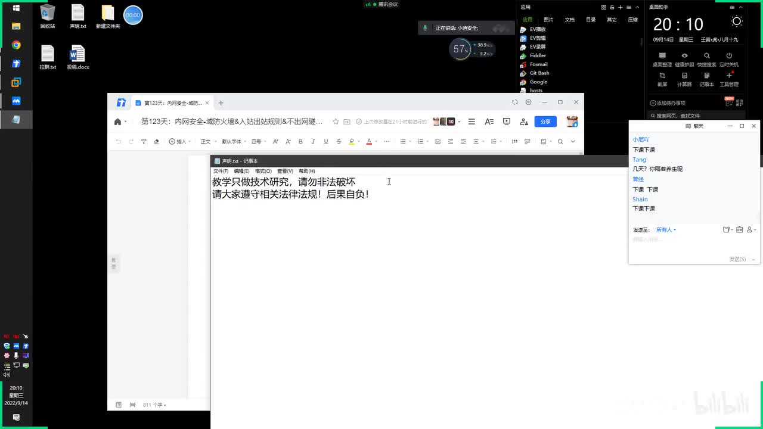763x429 pixels.
Task: Open 桌面整理 in desktop assistant
Action: 662,60
